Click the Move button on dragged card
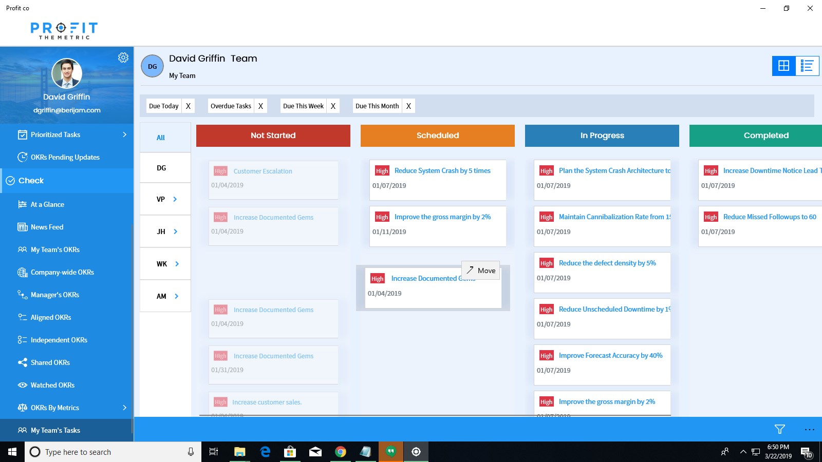Screen dimensions: 822x462 [481, 271]
